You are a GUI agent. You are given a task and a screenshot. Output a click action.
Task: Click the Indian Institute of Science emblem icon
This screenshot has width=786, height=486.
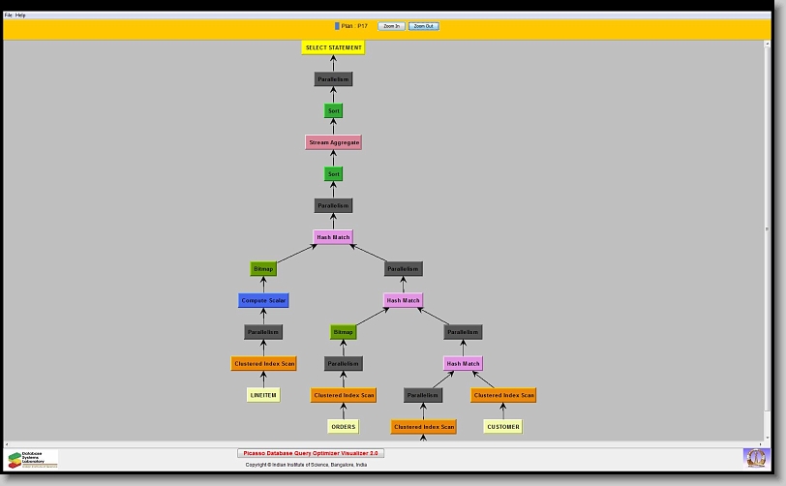754,457
